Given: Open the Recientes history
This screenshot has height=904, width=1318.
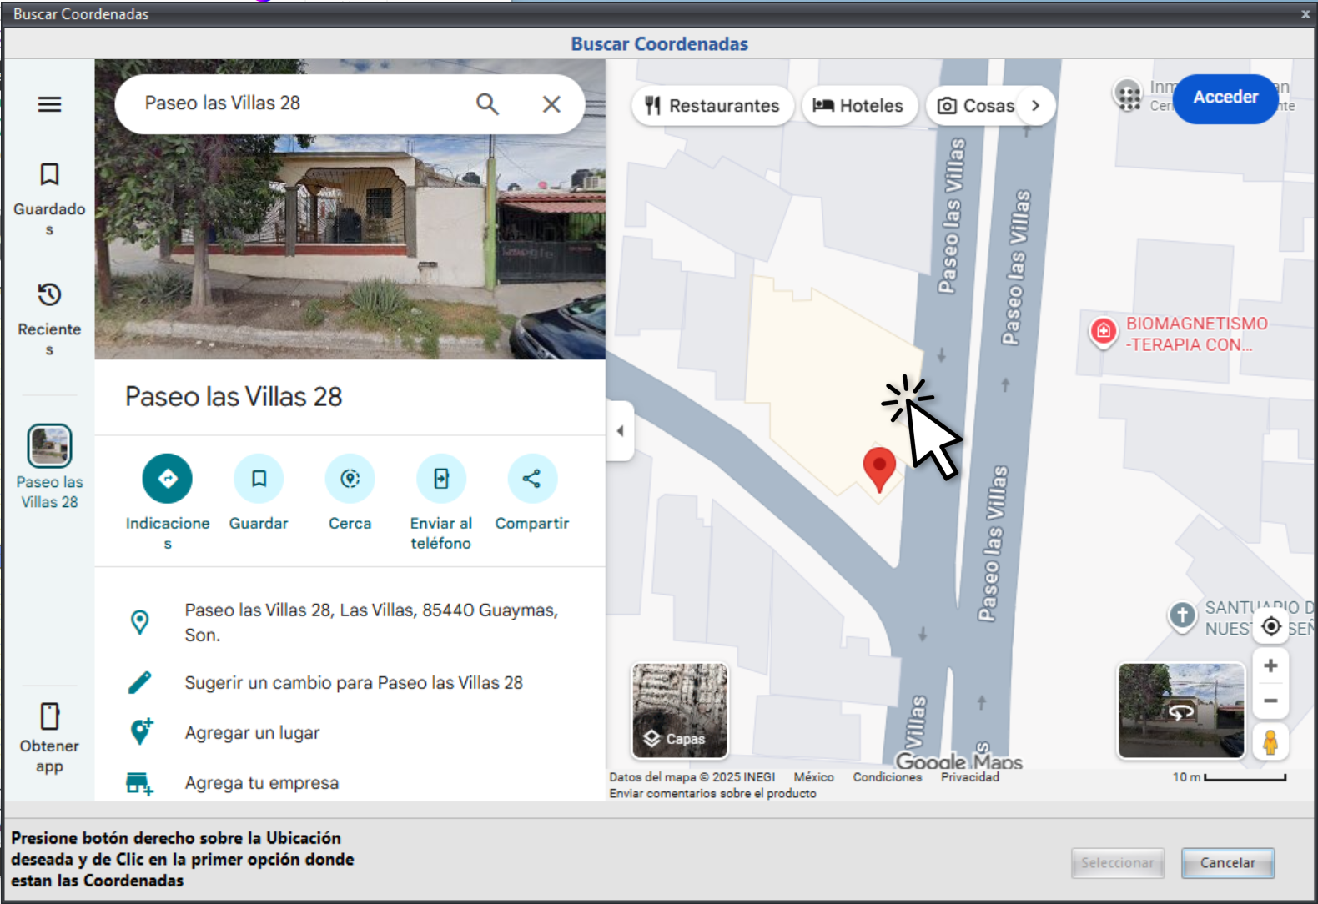Looking at the screenshot, I should (x=49, y=318).
